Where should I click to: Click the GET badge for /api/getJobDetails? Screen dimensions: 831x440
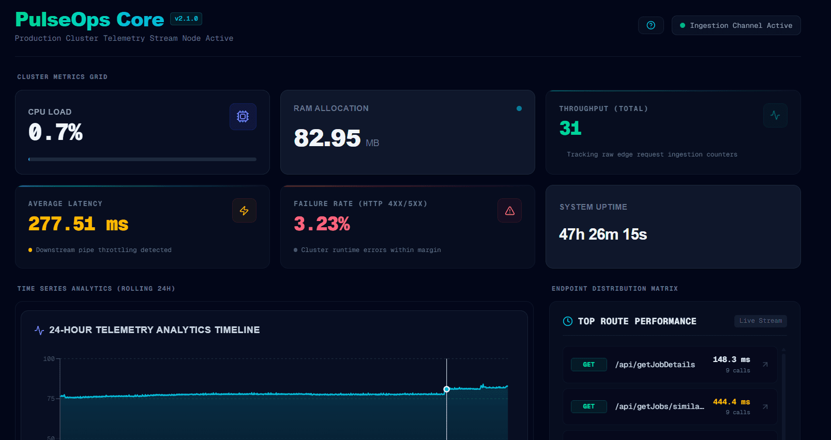pos(589,365)
